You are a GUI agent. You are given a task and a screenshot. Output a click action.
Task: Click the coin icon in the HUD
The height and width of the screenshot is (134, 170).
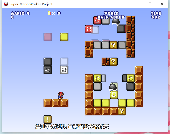pos(49,13)
